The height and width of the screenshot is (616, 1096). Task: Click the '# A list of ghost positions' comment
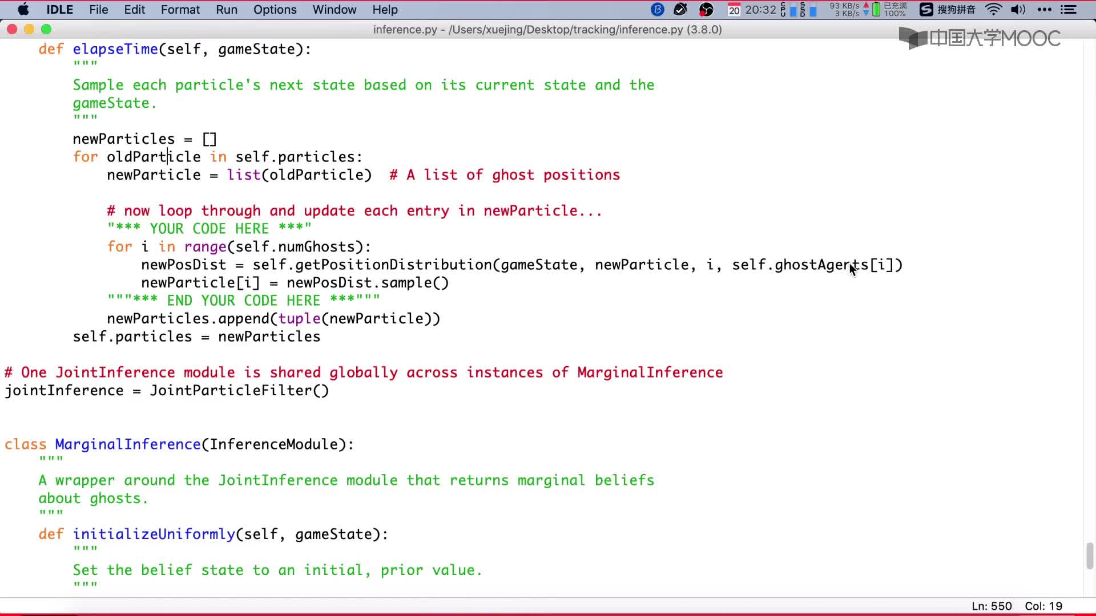click(505, 175)
